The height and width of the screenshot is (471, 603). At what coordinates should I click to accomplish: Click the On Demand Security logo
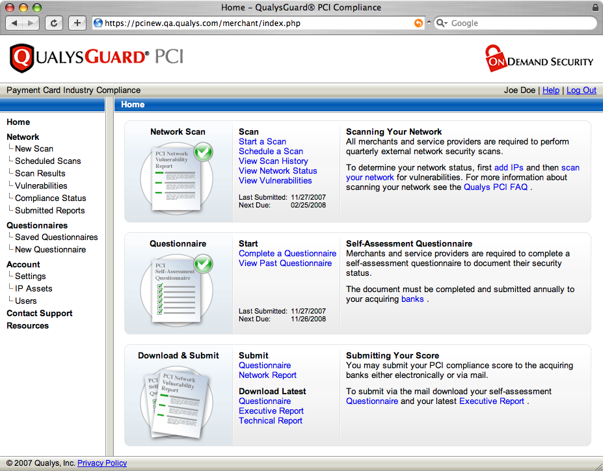tap(539, 58)
